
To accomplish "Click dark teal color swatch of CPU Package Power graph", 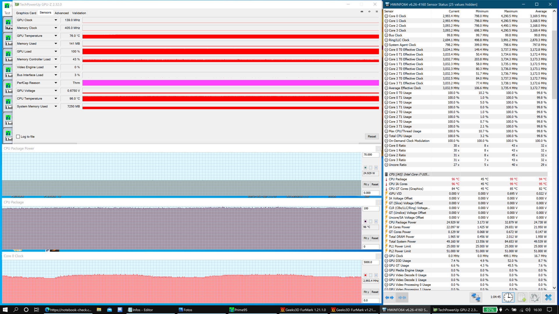I will click(x=365, y=168).
